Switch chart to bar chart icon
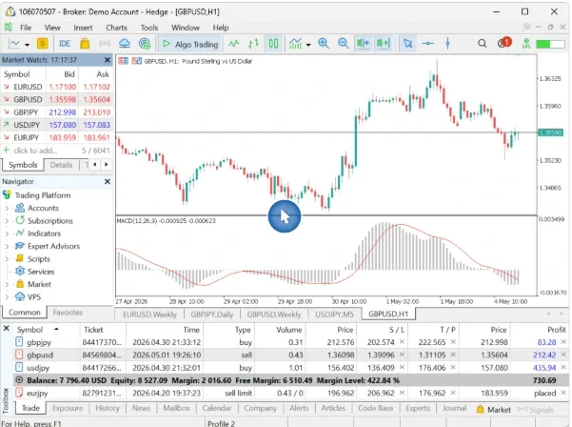Screen dimensions: 572x427 [x=253, y=44]
